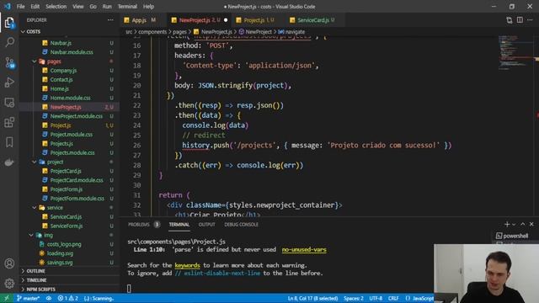The width and height of the screenshot is (539, 303).
Task: Open the Search view icon
Action: pyautogui.click(x=9, y=42)
